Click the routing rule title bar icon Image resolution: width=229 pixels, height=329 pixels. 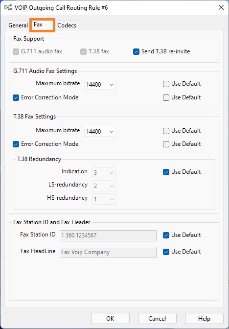click(8, 8)
